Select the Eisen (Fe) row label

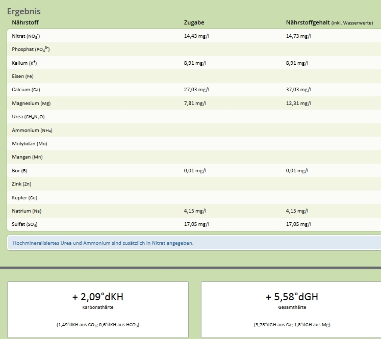22,76
